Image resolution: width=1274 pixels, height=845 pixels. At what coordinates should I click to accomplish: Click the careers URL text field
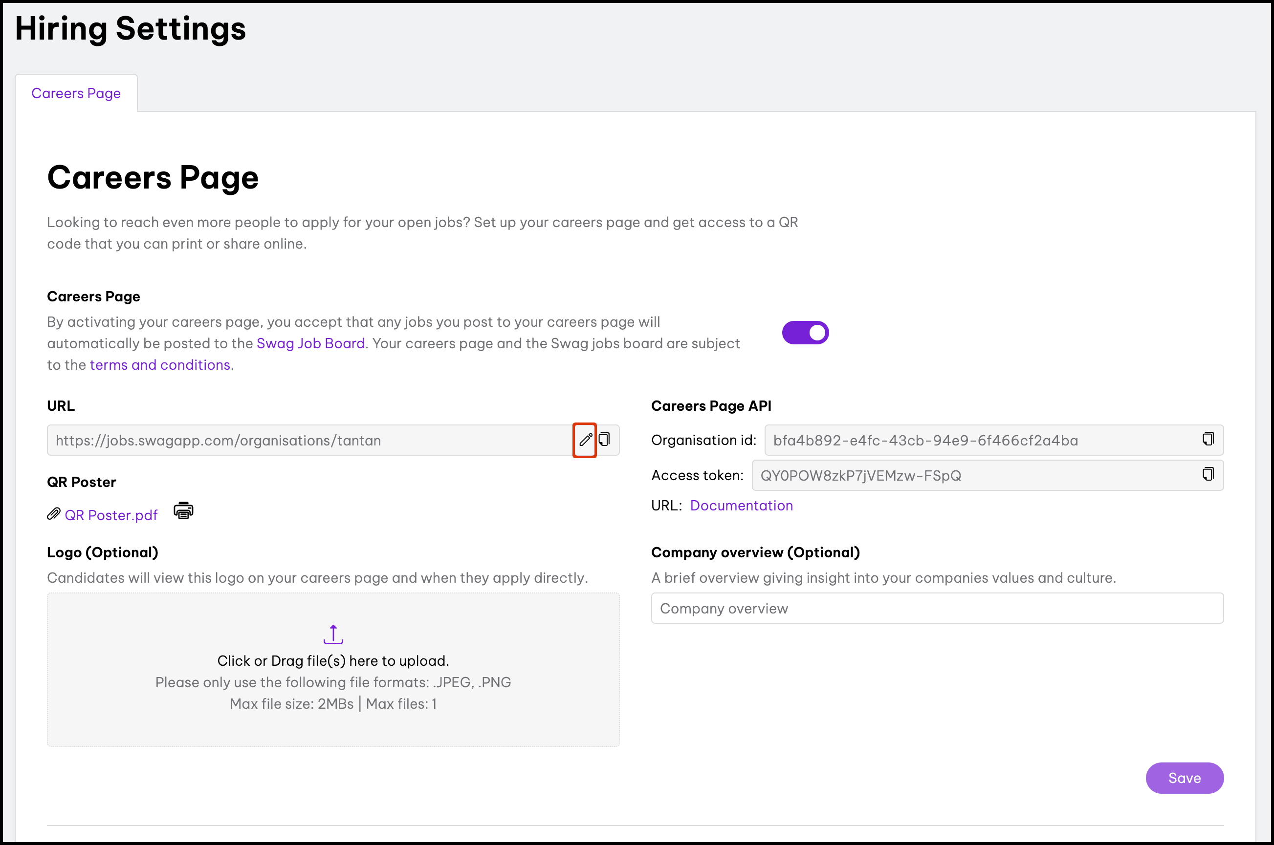point(308,440)
